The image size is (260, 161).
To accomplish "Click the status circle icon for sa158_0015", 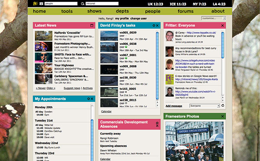I will tap(126, 103).
